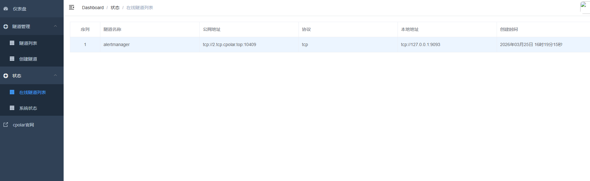Select 创建隧道 in the sidebar

(x=28, y=59)
